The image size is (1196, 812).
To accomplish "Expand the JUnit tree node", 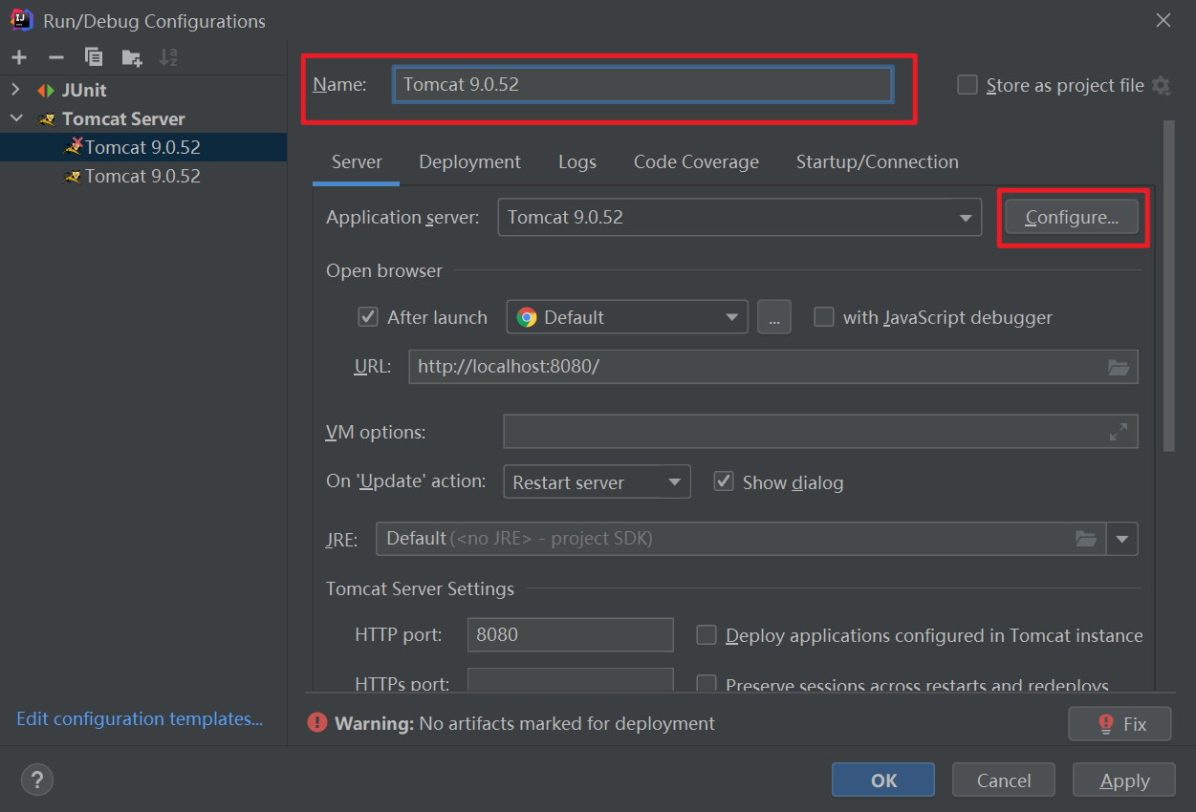I will point(15,90).
